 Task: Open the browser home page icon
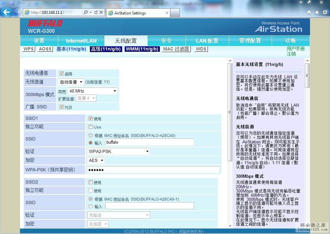309,13
